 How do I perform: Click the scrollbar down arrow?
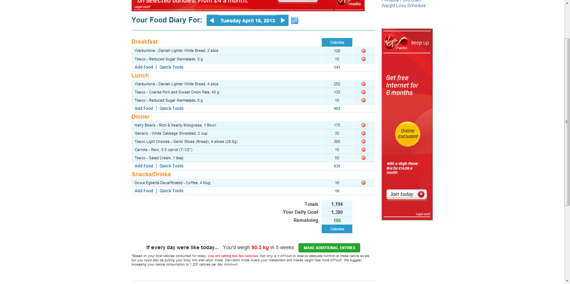tap(567, 281)
